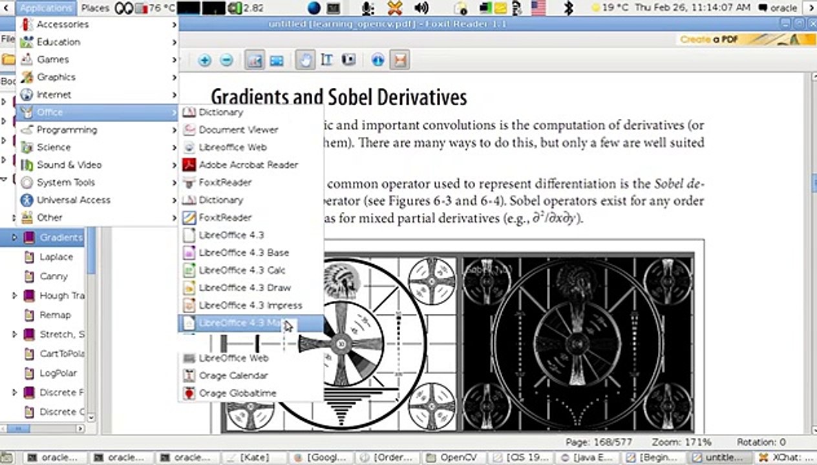
Task: Click the microphone icon in top panel
Action: [x=368, y=8]
